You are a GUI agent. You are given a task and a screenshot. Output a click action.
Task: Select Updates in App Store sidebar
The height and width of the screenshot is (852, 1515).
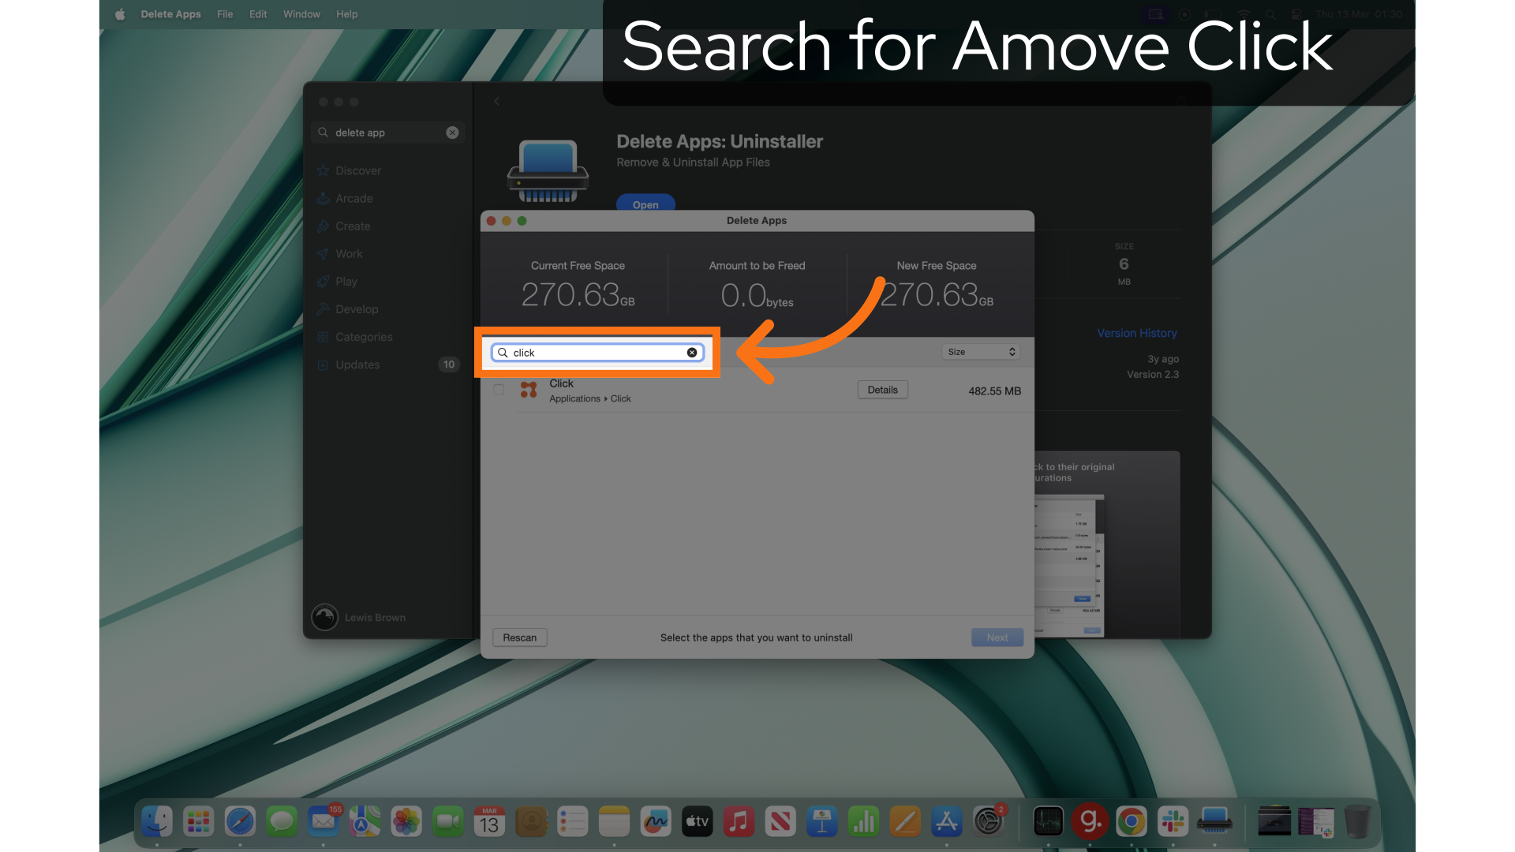(357, 364)
